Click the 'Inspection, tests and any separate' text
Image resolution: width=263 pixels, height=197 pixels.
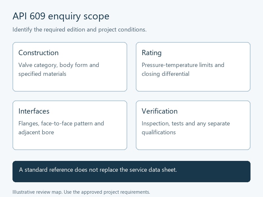[x=186, y=128]
